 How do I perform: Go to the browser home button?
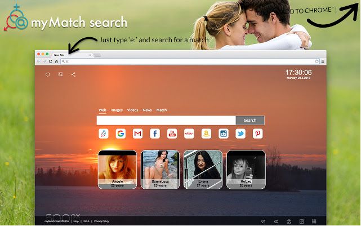click(56, 61)
